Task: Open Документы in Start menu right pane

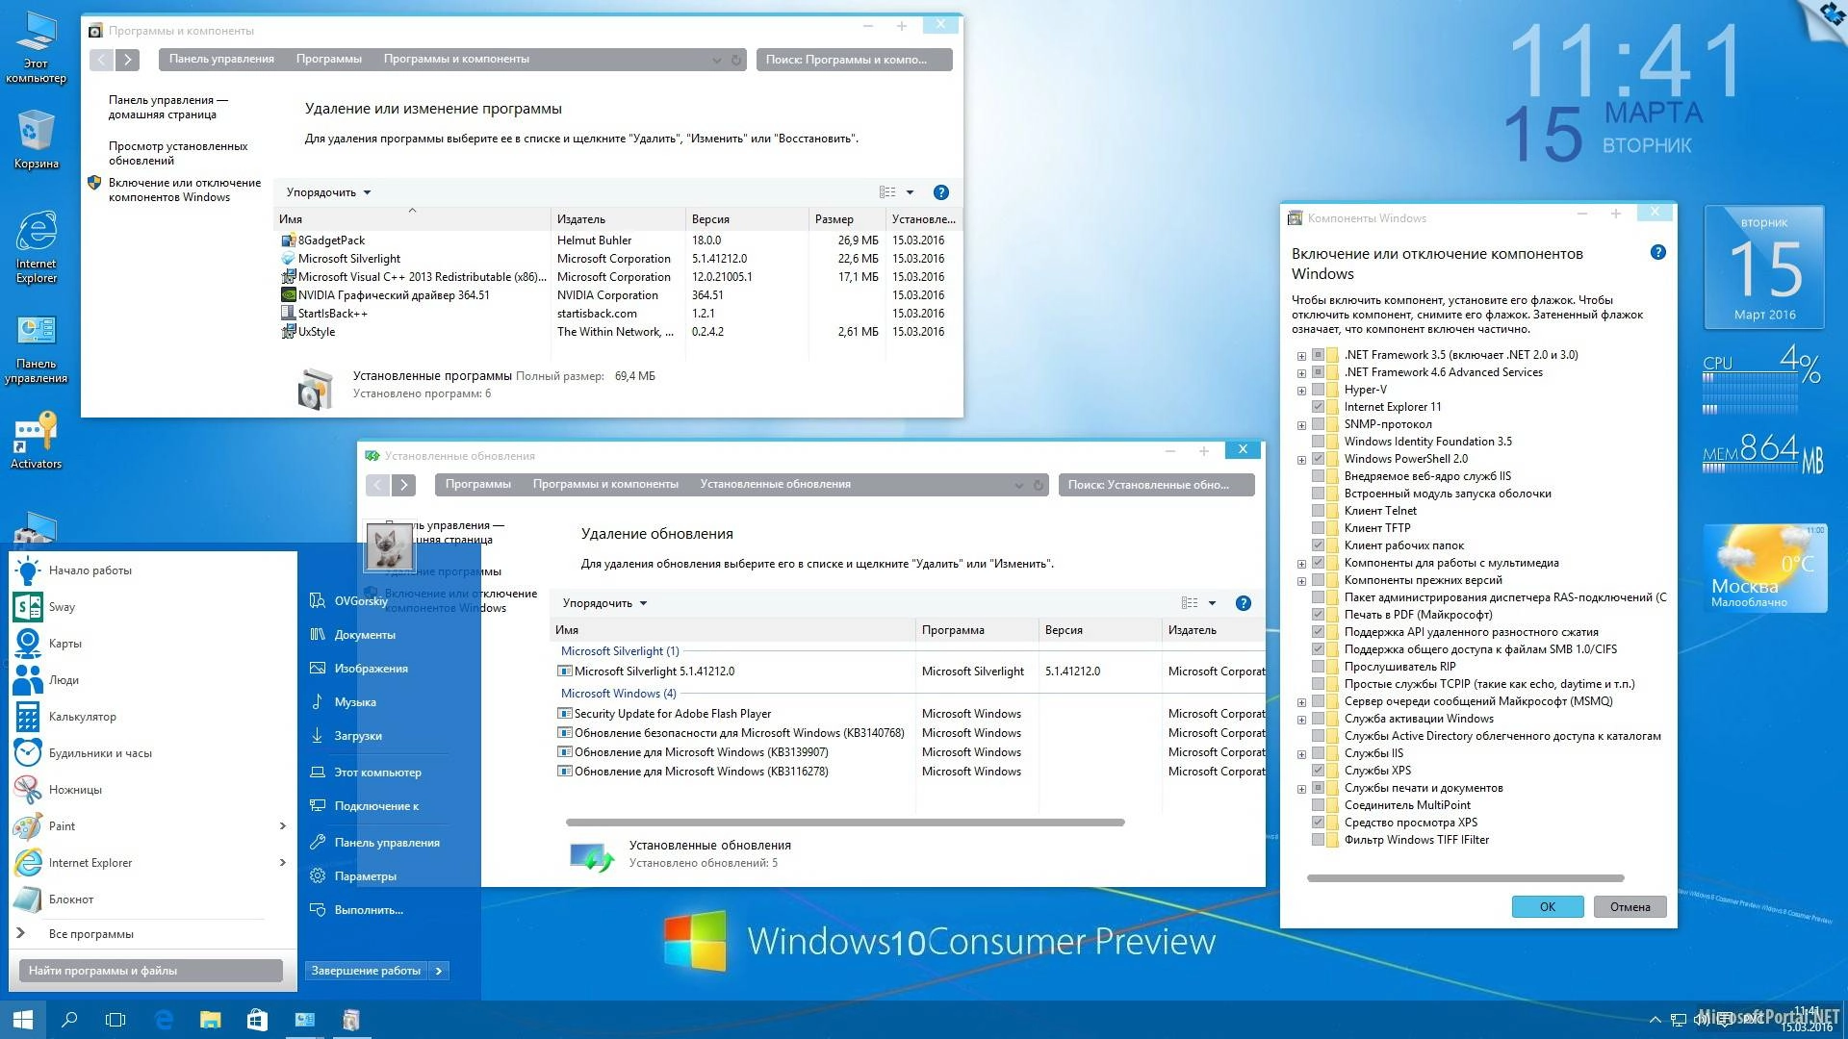Action: (x=365, y=635)
